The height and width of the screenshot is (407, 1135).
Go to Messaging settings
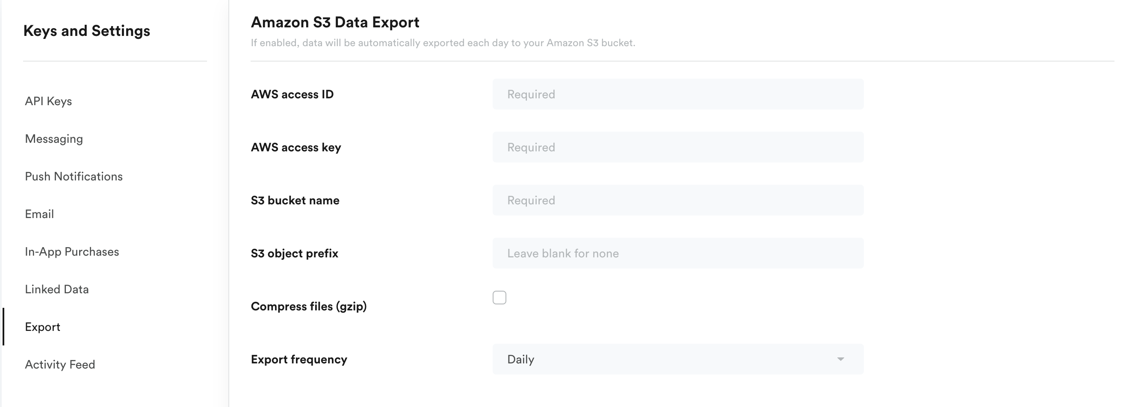tap(54, 139)
